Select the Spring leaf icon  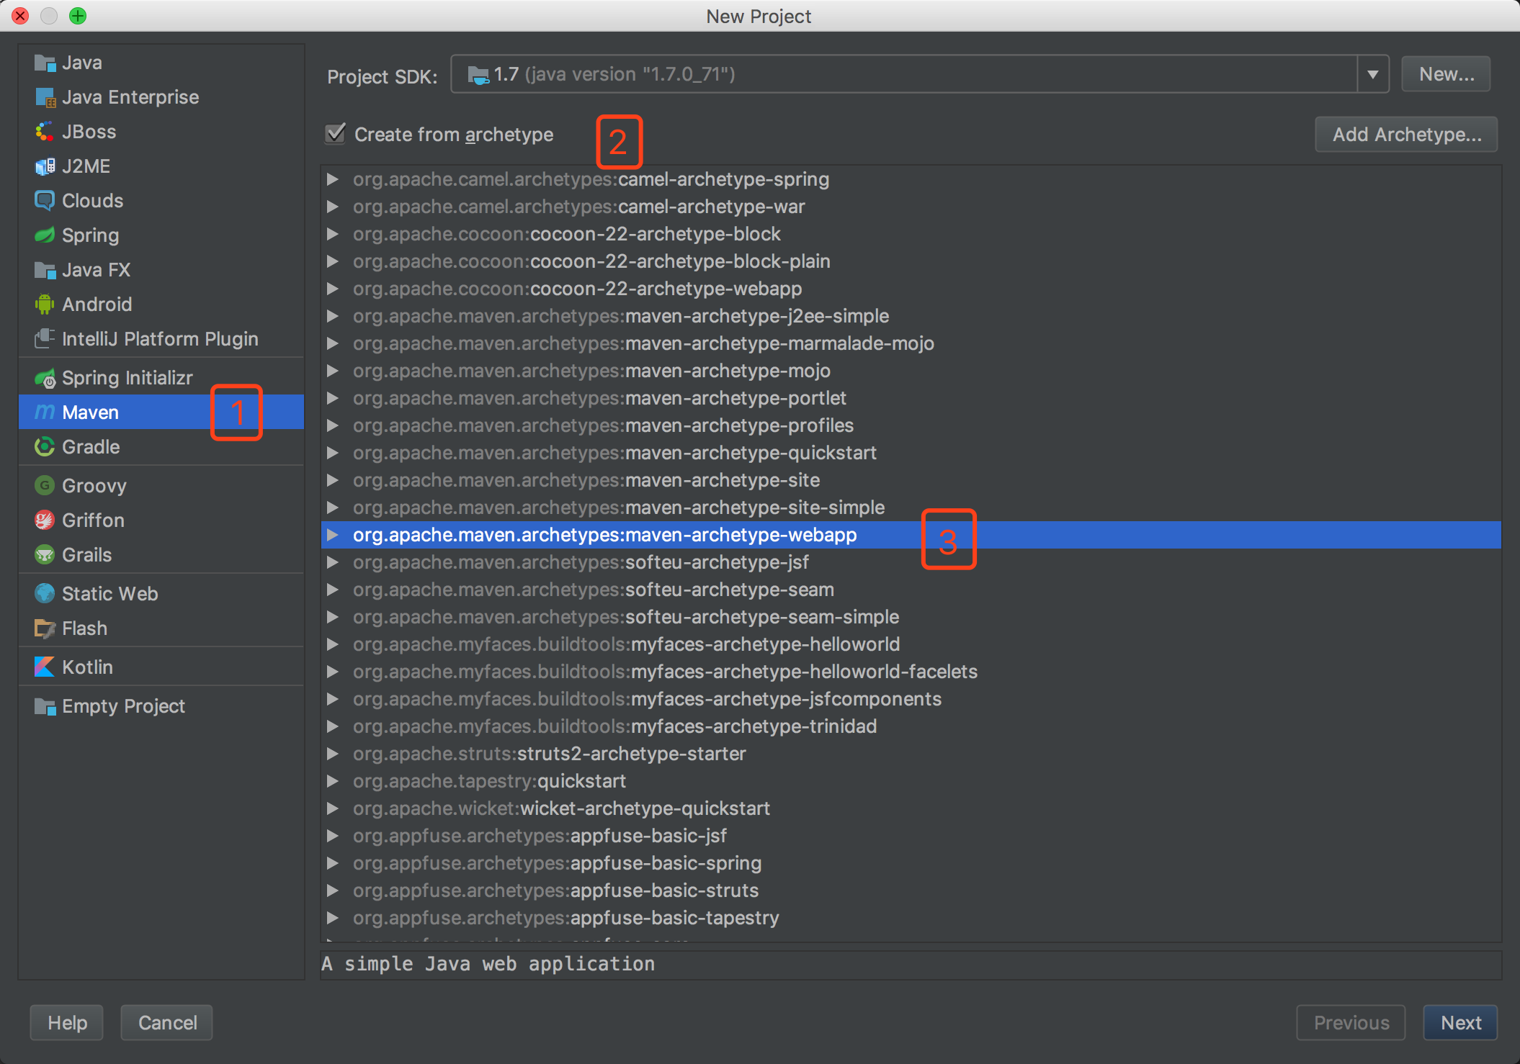[x=45, y=235]
